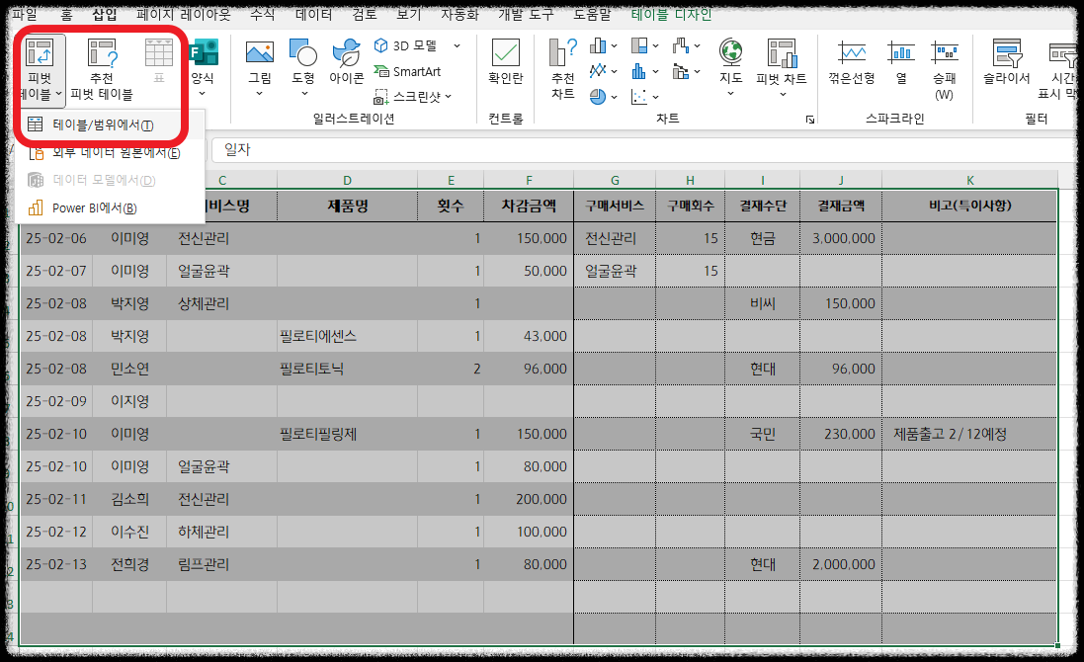
Task: Insert a combo chart
Action: [x=681, y=71]
